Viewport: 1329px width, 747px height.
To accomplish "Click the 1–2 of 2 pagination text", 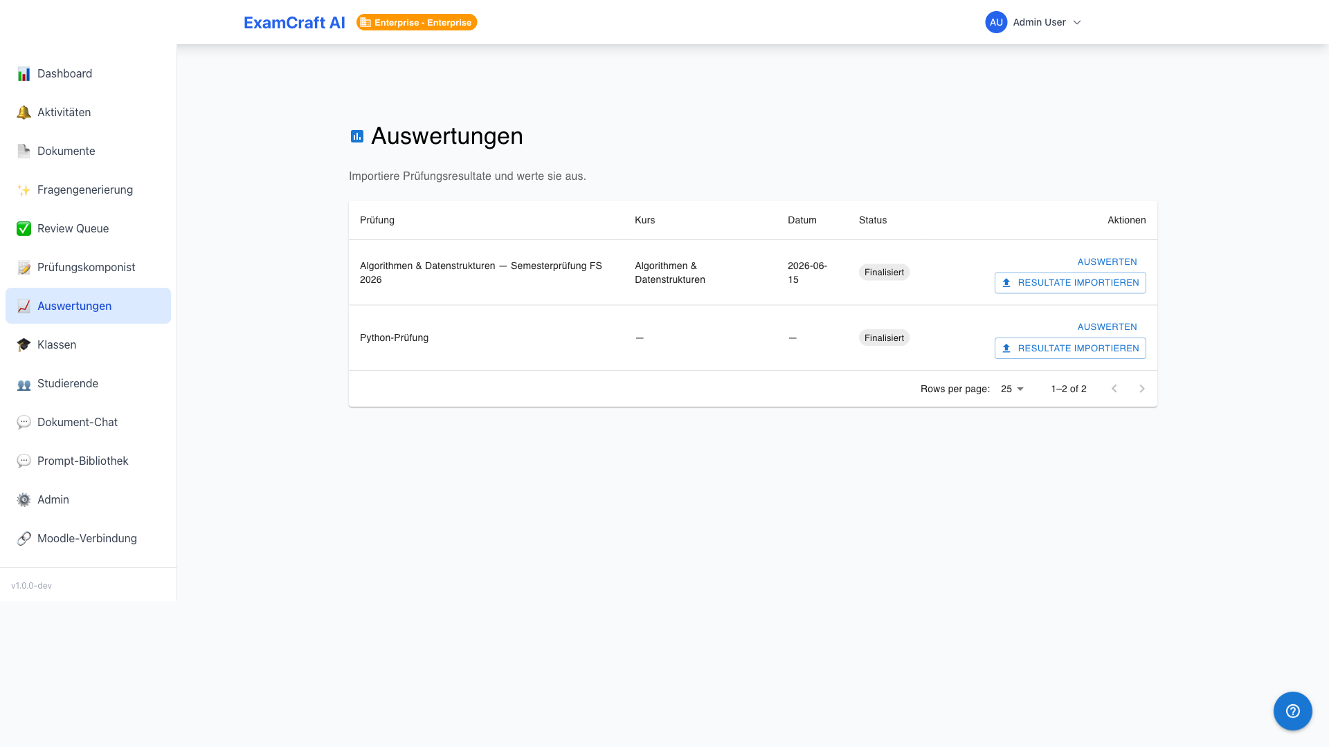I will (1069, 389).
